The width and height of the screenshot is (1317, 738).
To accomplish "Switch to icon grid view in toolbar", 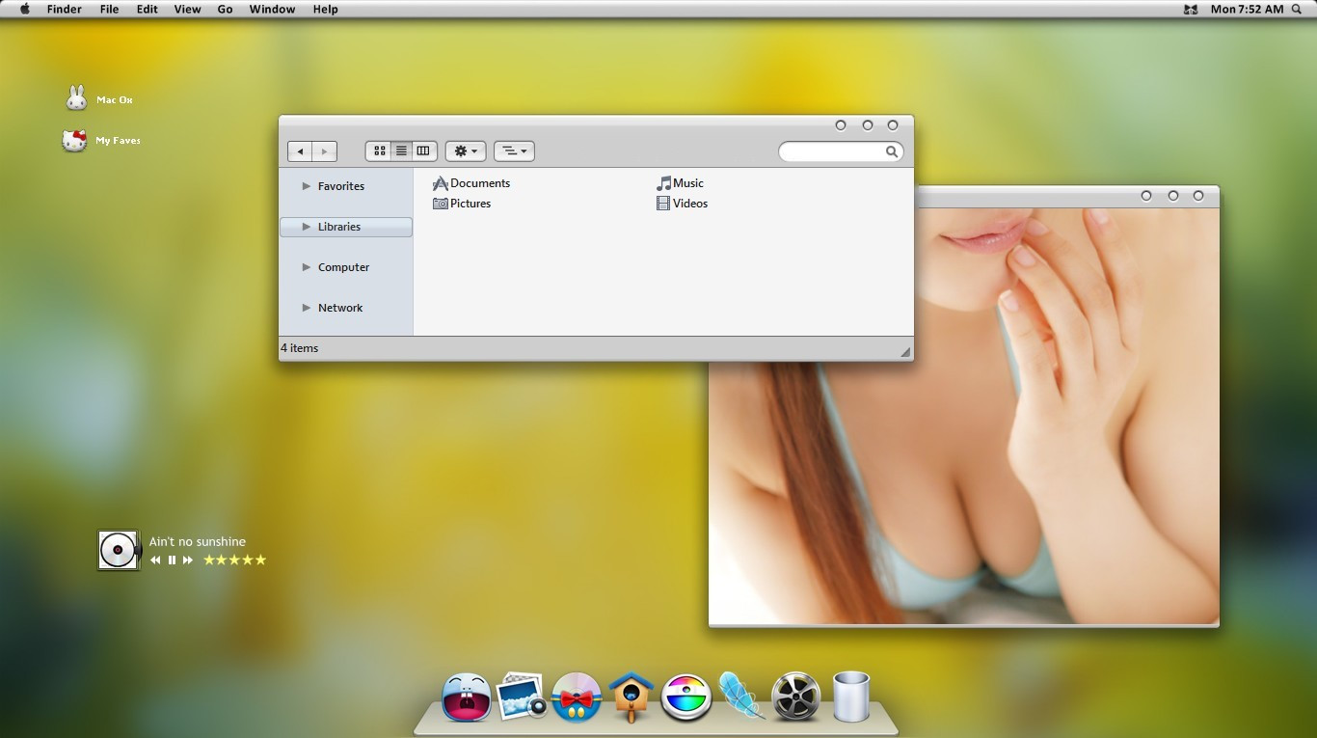I will tap(380, 151).
